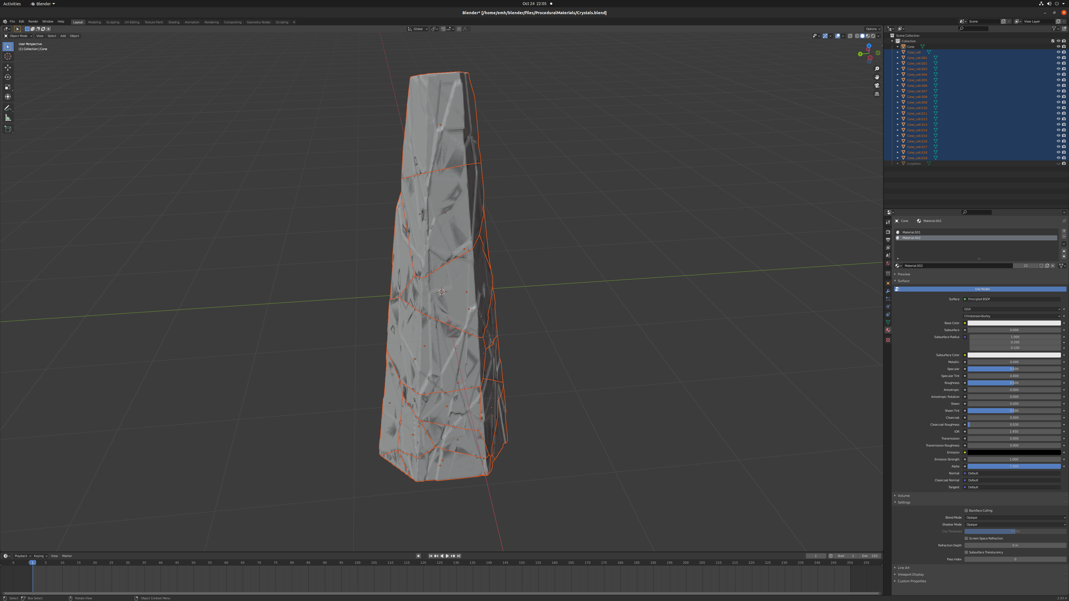Select the Transform tool
1069x601 pixels.
coord(8,97)
